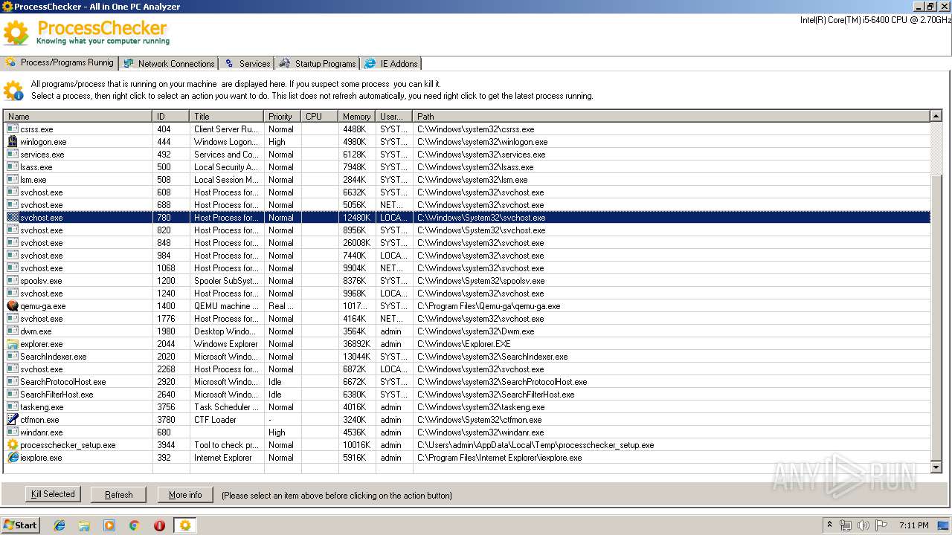Open the media player taskbar icon
This screenshot has width=952, height=535.
click(x=109, y=525)
